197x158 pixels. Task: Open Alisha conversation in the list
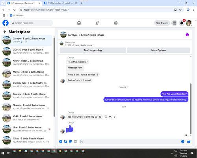pyautogui.click(x=26, y=140)
